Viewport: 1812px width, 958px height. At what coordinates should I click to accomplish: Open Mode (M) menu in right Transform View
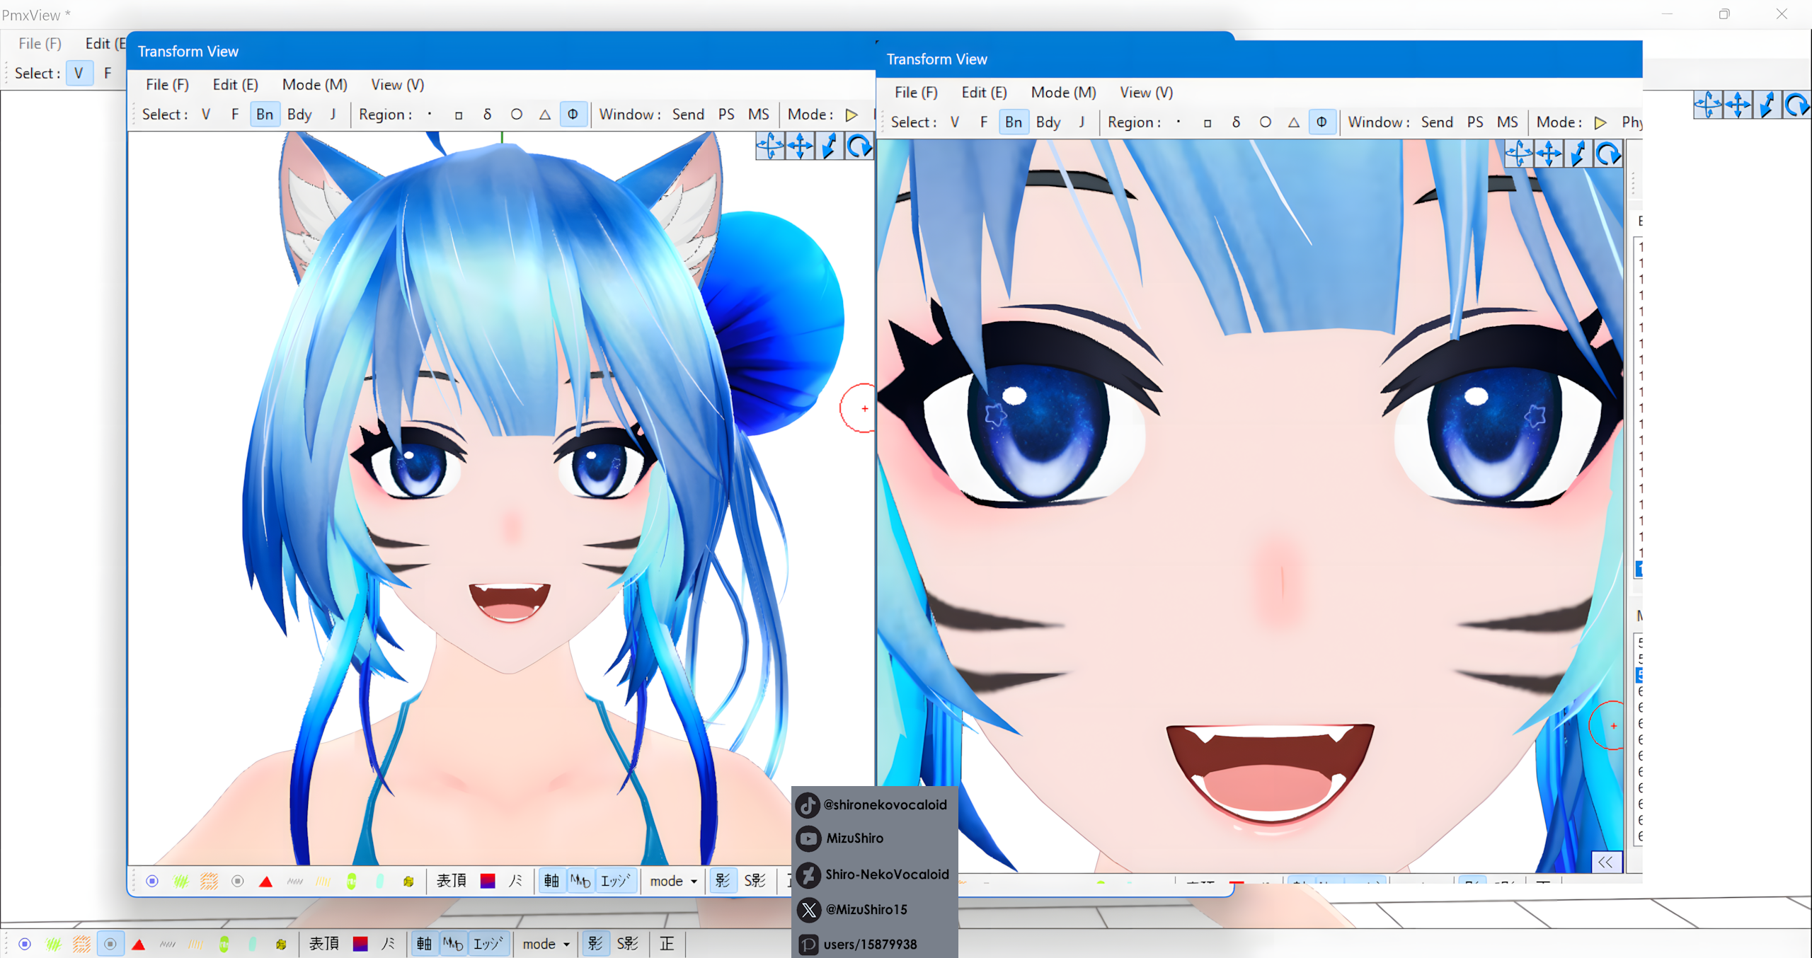(x=1063, y=93)
